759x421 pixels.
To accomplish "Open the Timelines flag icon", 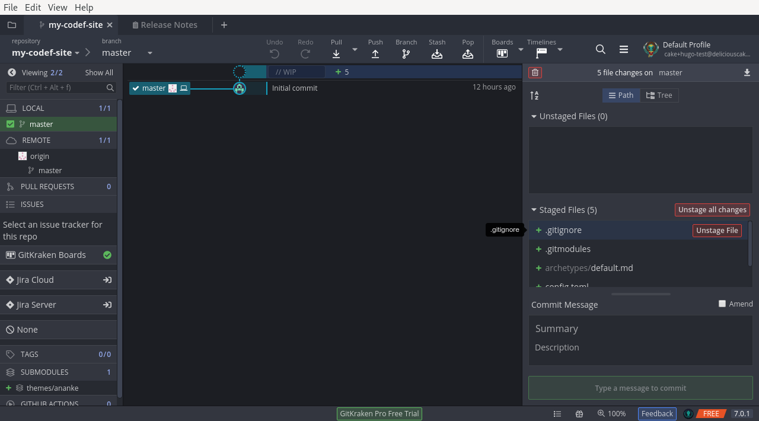I will coord(541,53).
